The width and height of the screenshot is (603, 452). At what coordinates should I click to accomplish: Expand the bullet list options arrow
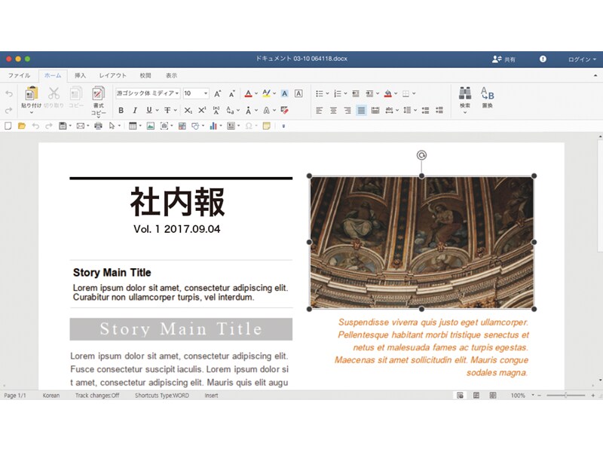(328, 93)
